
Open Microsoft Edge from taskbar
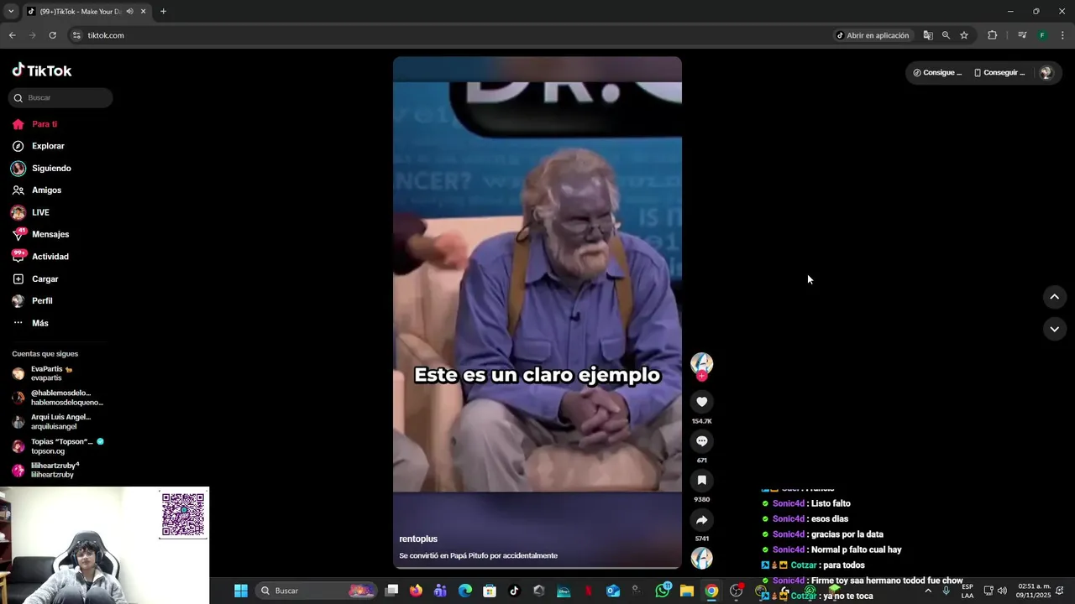click(x=465, y=591)
